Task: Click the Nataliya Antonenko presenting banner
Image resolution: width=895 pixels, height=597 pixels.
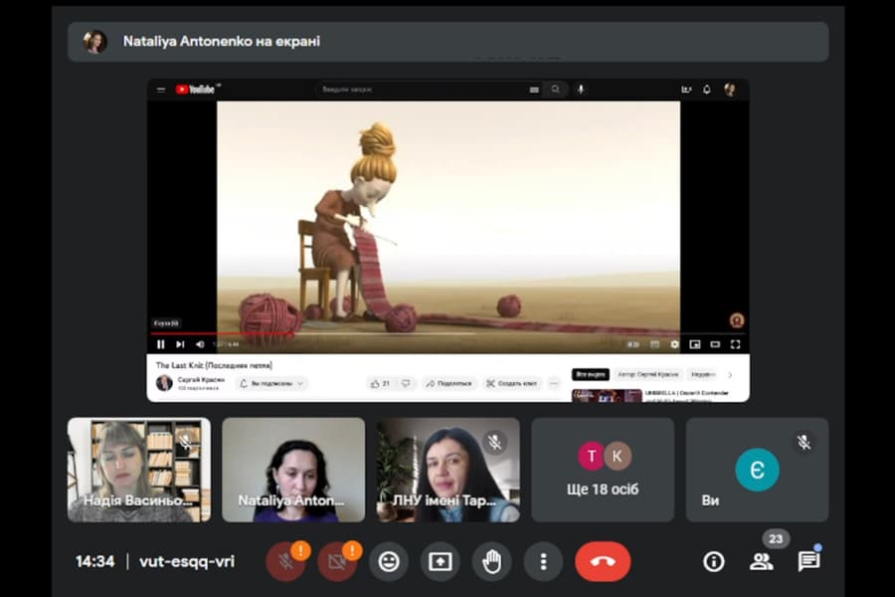Action: (x=448, y=42)
